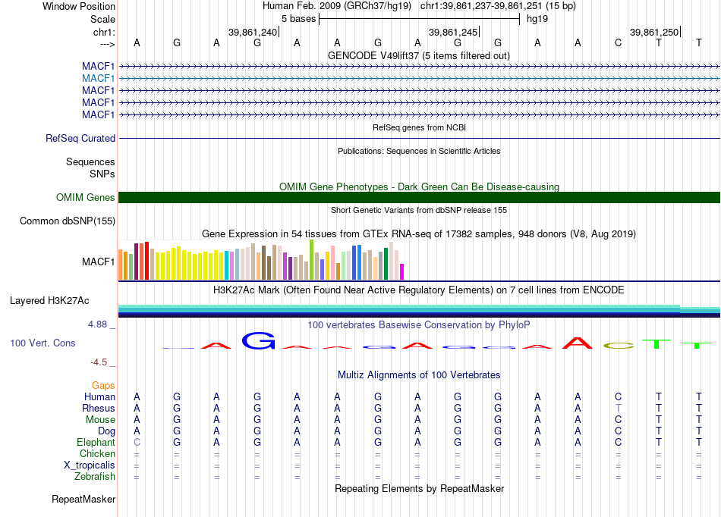Open 'Short Genetic Variants from dbSNP release 155'
721x517 pixels.
click(x=419, y=210)
